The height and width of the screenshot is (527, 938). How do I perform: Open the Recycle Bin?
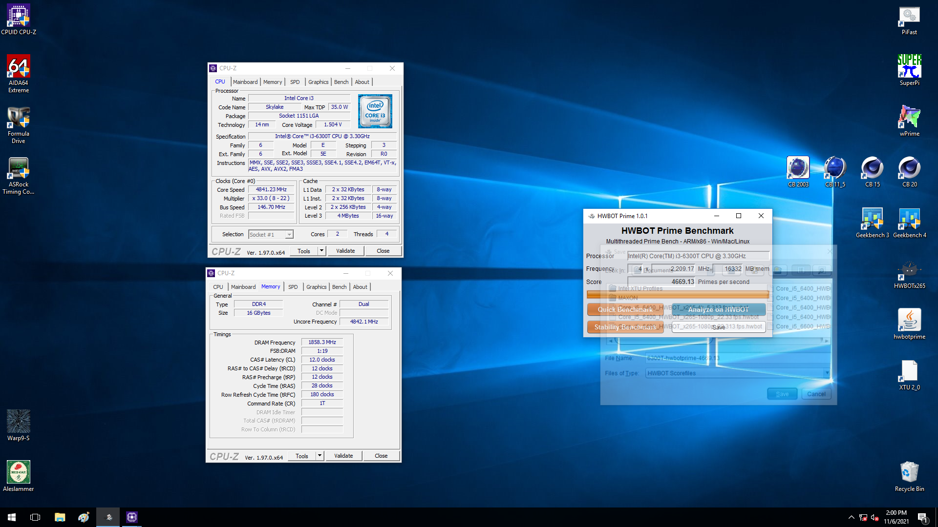point(909,476)
